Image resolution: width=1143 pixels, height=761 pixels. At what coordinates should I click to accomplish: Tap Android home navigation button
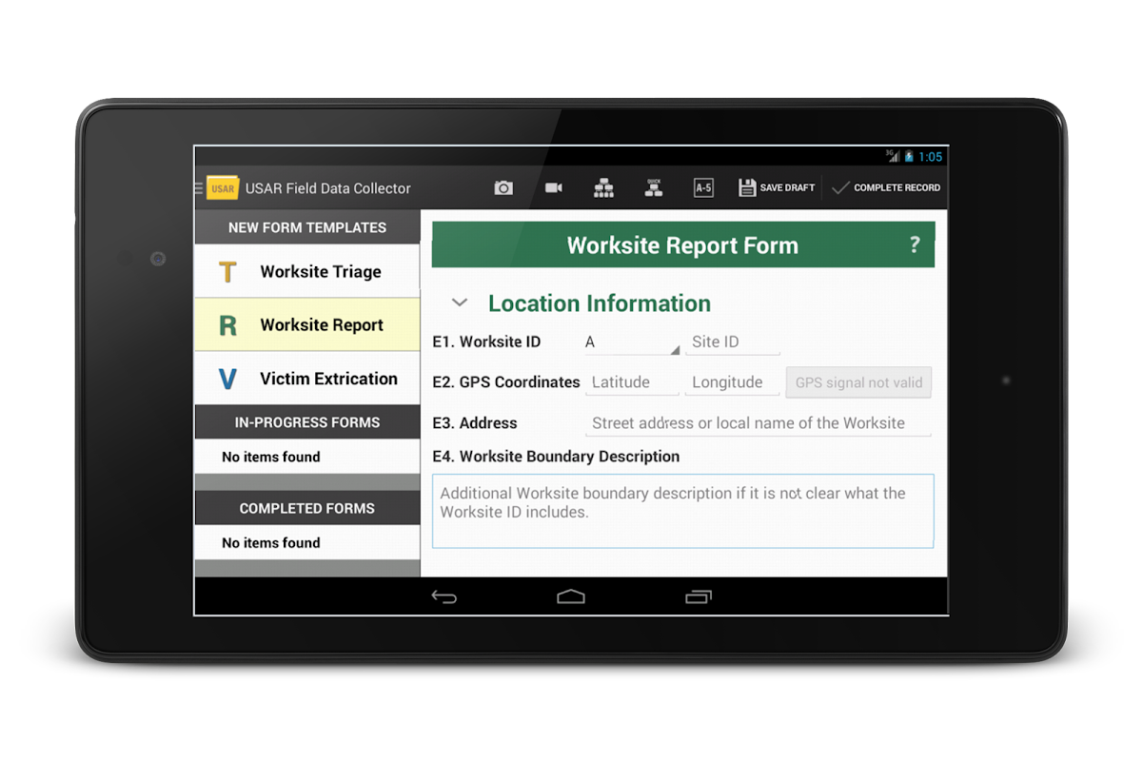(571, 597)
